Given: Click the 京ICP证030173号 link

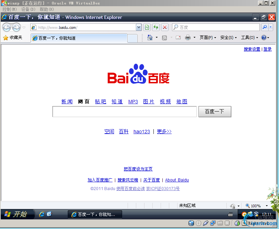Looking at the screenshot, I should coord(163,189).
